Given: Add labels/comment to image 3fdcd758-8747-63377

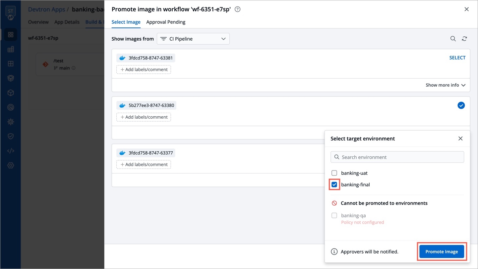Looking at the screenshot, I should click(x=144, y=165).
